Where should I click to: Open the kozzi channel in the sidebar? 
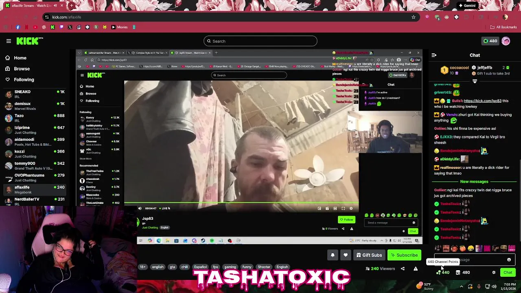pos(35,154)
